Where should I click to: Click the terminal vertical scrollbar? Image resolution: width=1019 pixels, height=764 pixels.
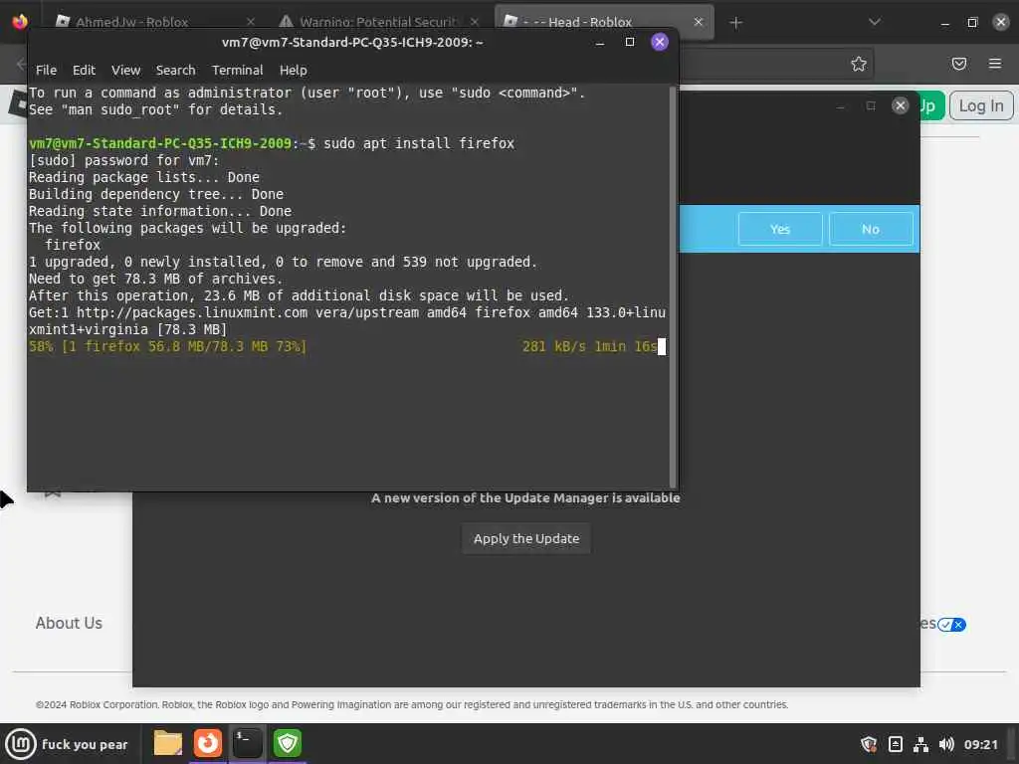click(673, 286)
